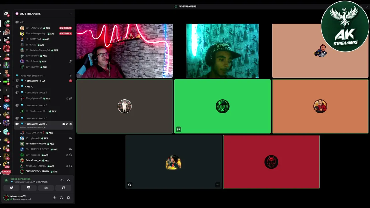Collapse the Arab Kick Streamers category

33,76
